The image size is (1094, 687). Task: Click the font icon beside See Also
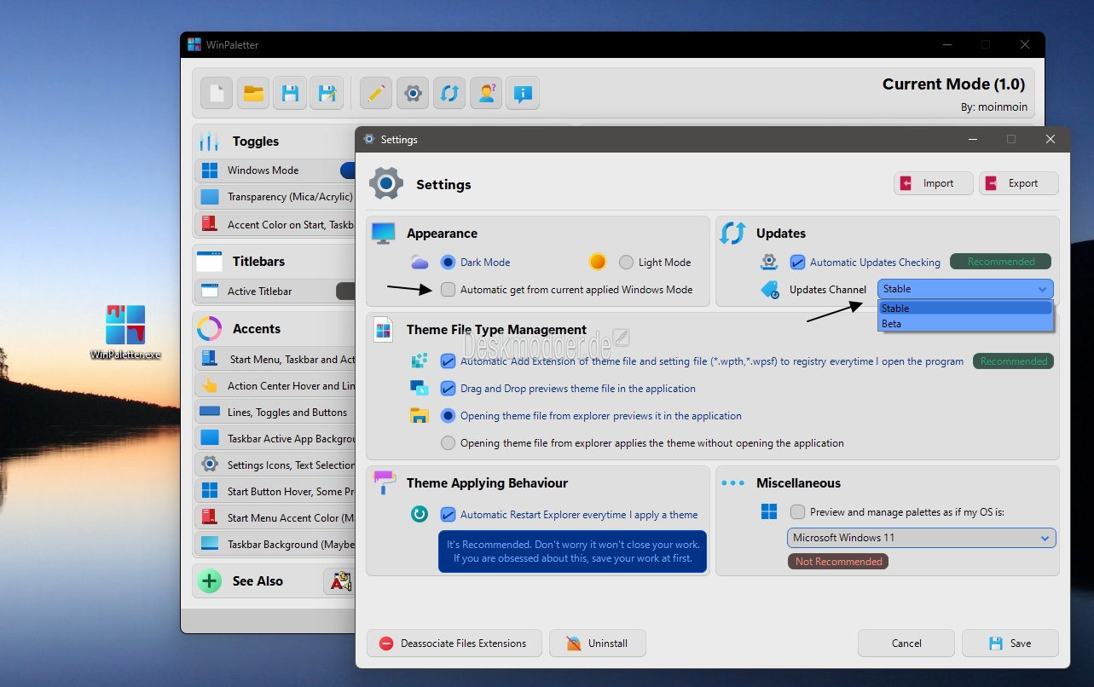coord(340,581)
